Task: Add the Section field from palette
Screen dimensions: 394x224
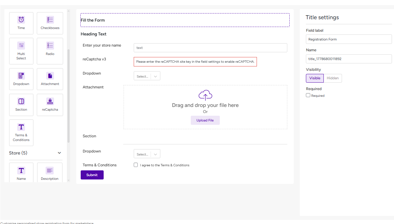Action: tap(21, 105)
